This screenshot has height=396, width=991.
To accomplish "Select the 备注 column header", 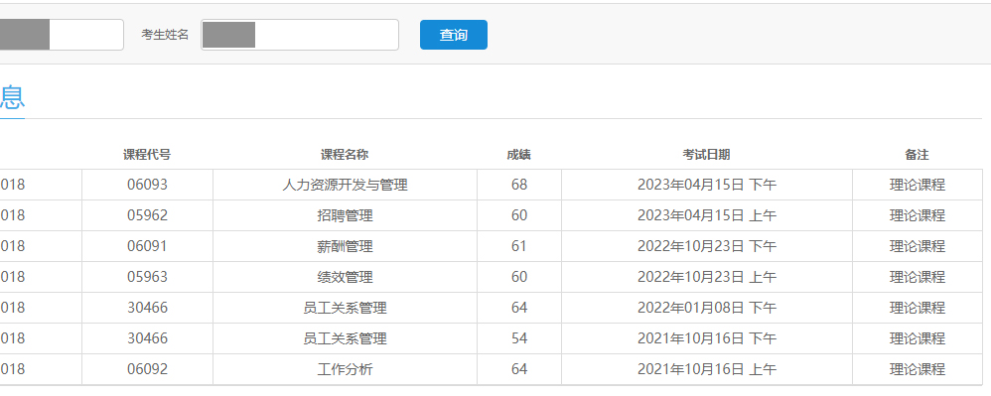I will click(x=918, y=155).
